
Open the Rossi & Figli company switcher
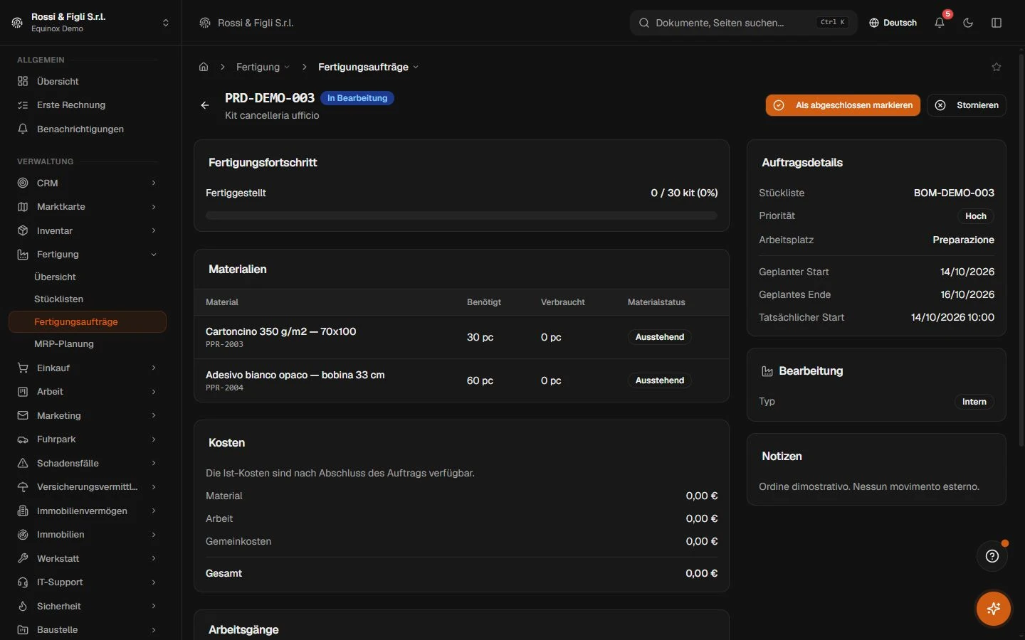coord(91,23)
